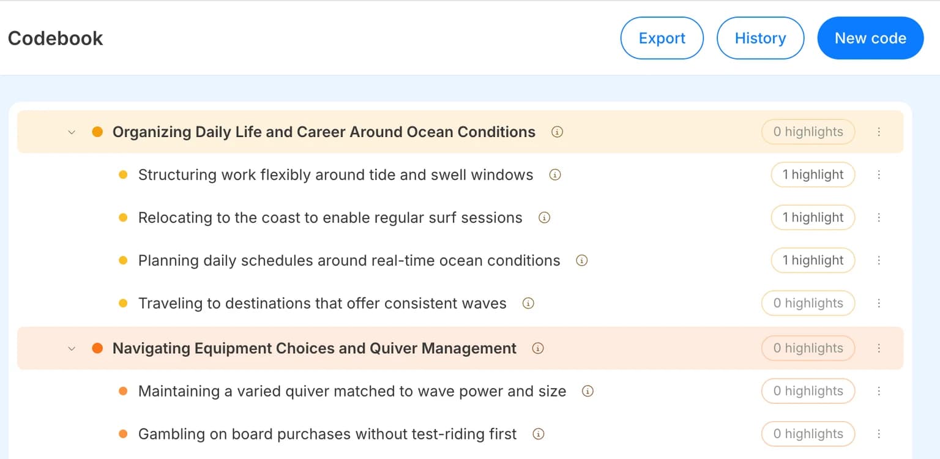Open three-dot menu on Structuring work flexibly row
Screen dimensions: 940x459
point(879,174)
